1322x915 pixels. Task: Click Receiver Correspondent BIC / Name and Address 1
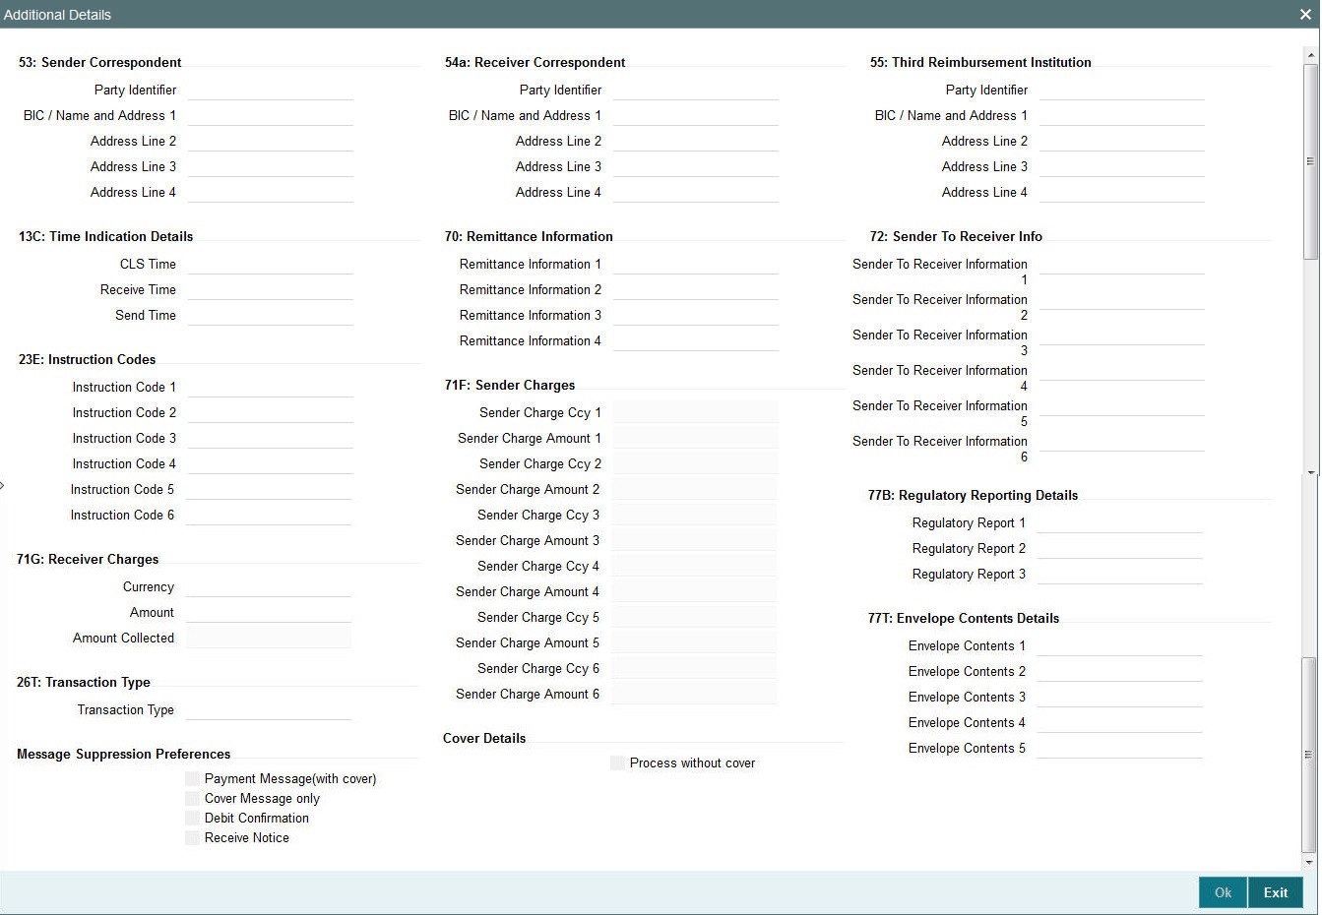[x=696, y=115]
